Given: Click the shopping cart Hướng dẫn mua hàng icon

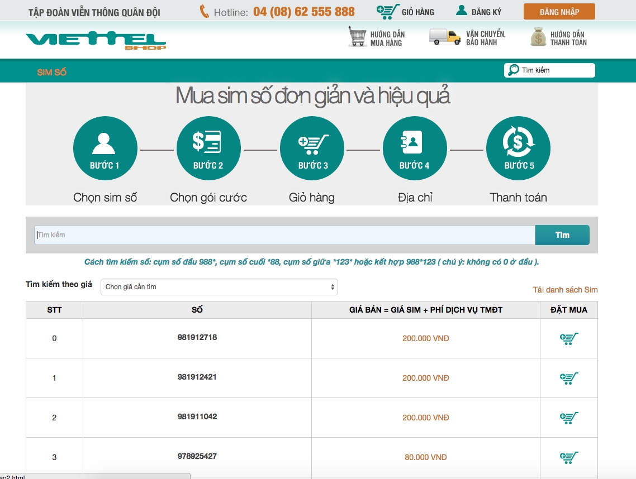Looking at the screenshot, I should tap(357, 36).
